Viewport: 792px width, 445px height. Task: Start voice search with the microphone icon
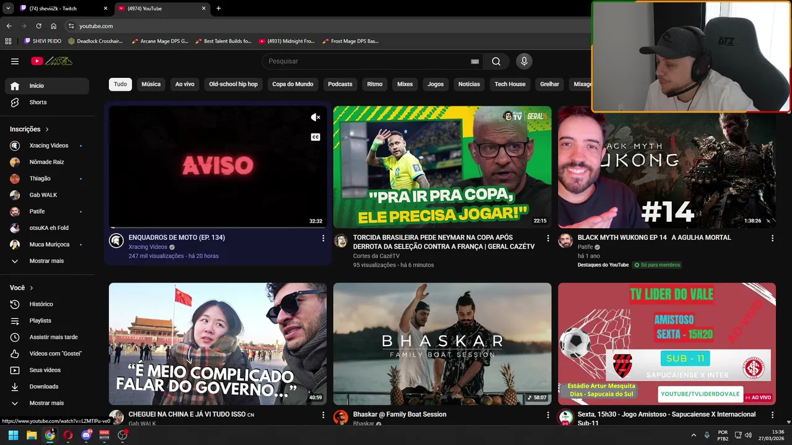[x=524, y=61]
